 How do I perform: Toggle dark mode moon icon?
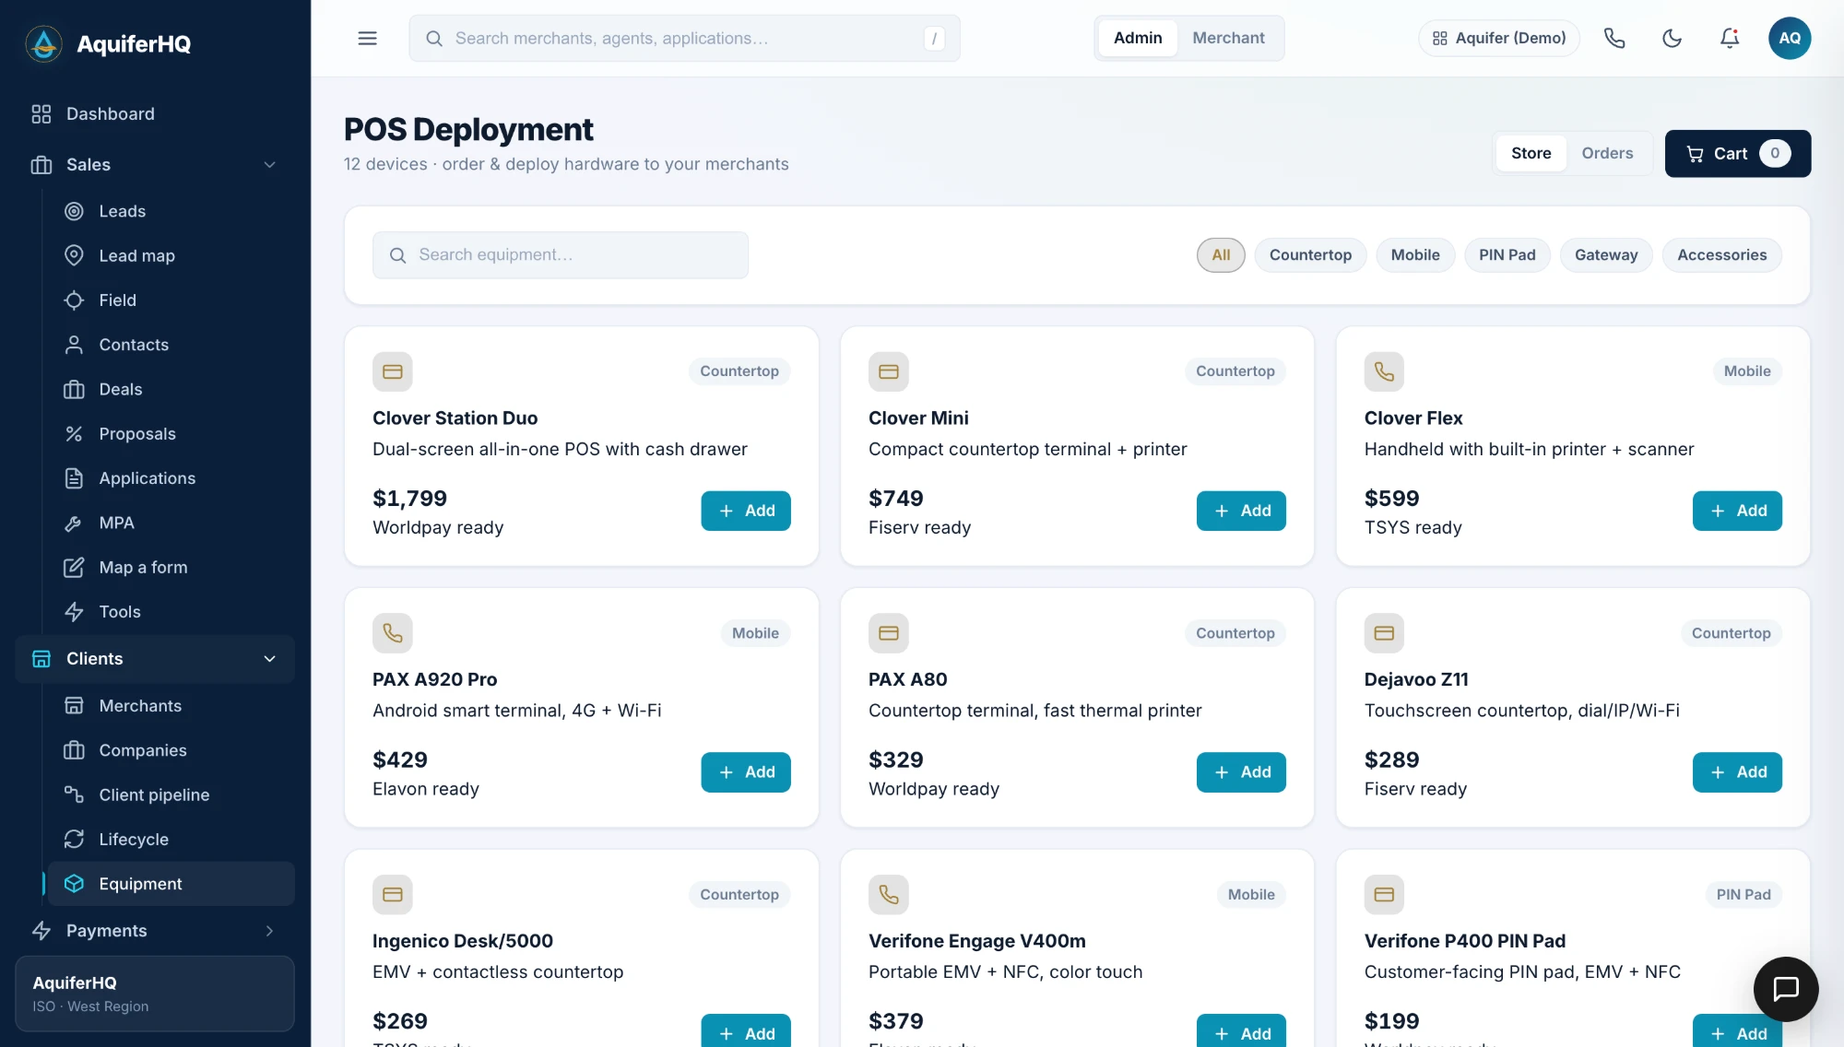(1672, 38)
